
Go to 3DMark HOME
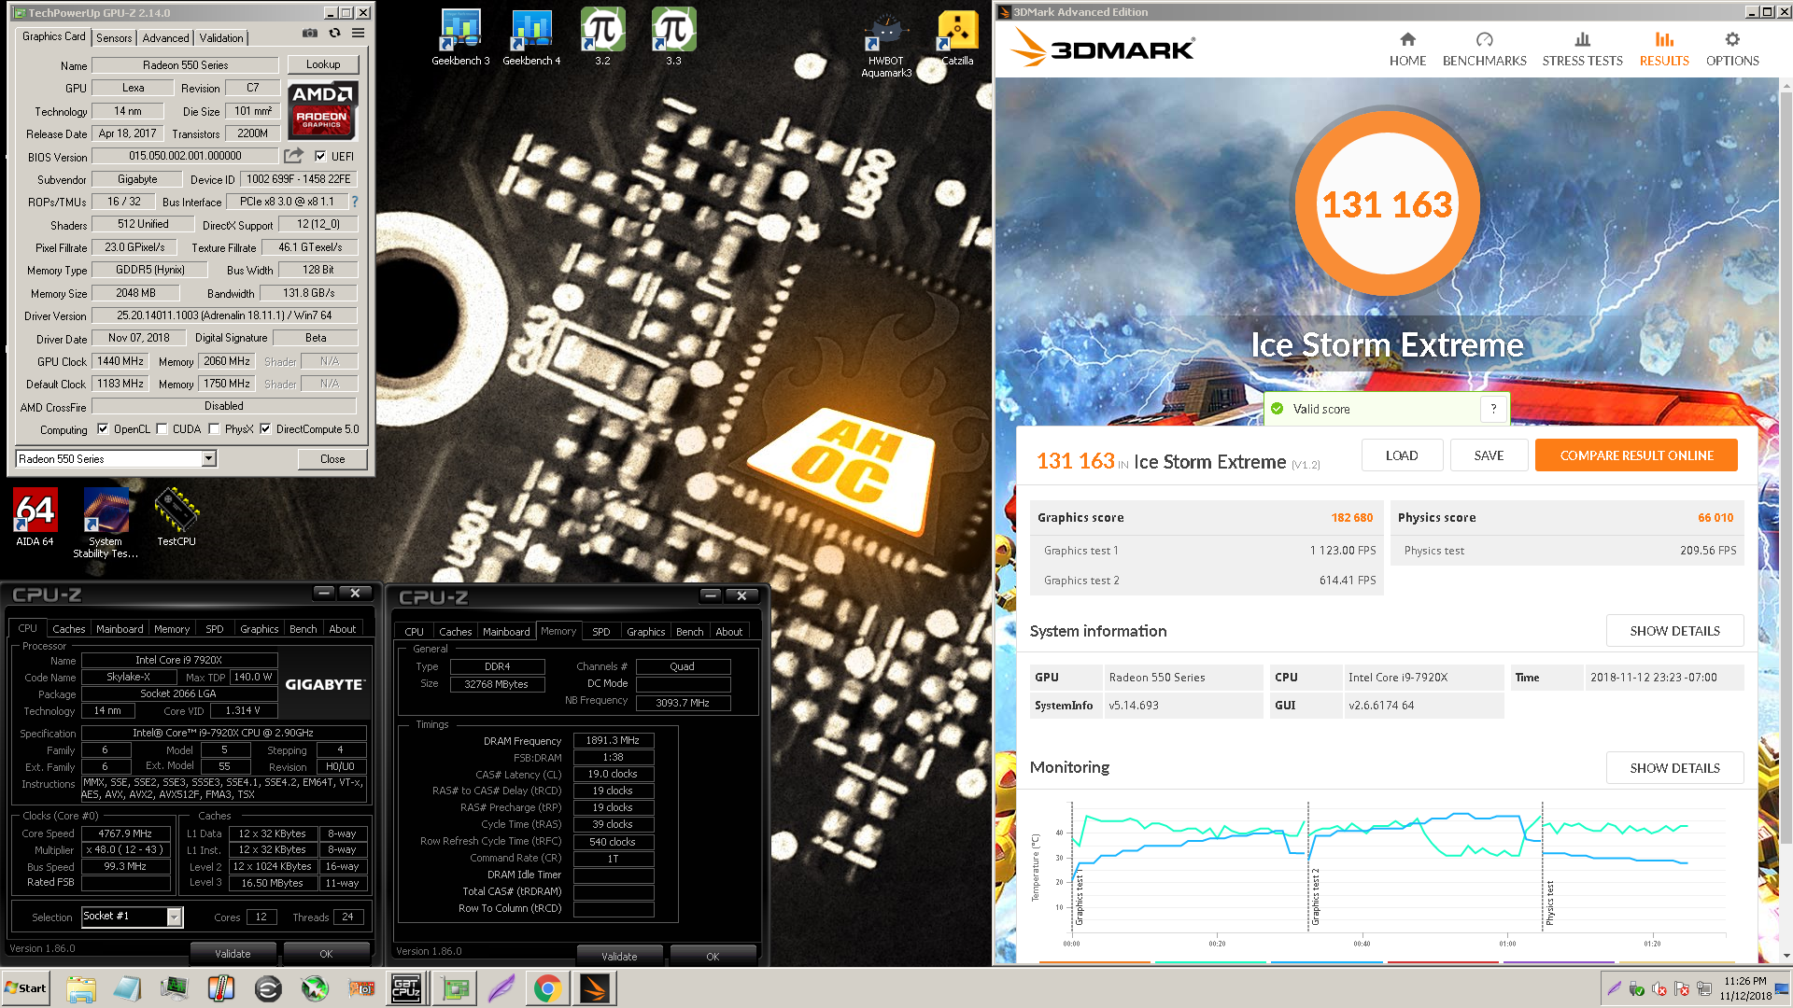[1407, 49]
